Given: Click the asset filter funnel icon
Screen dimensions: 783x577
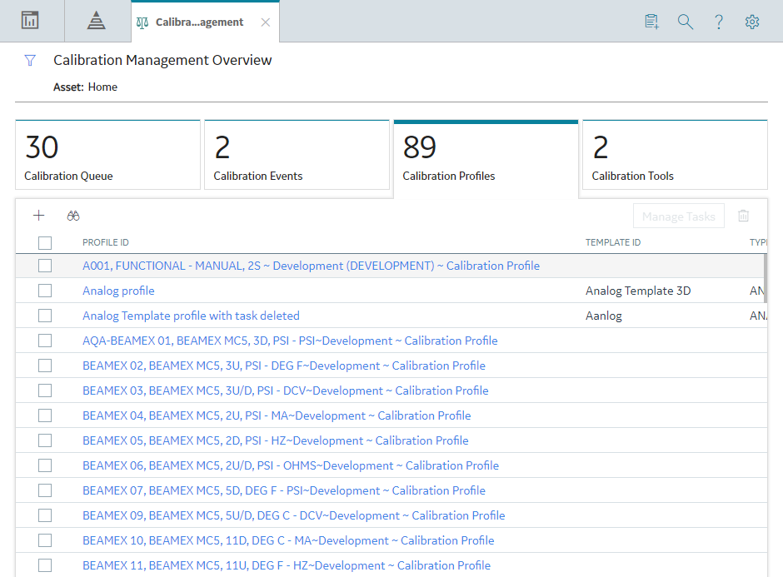Looking at the screenshot, I should (30, 61).
